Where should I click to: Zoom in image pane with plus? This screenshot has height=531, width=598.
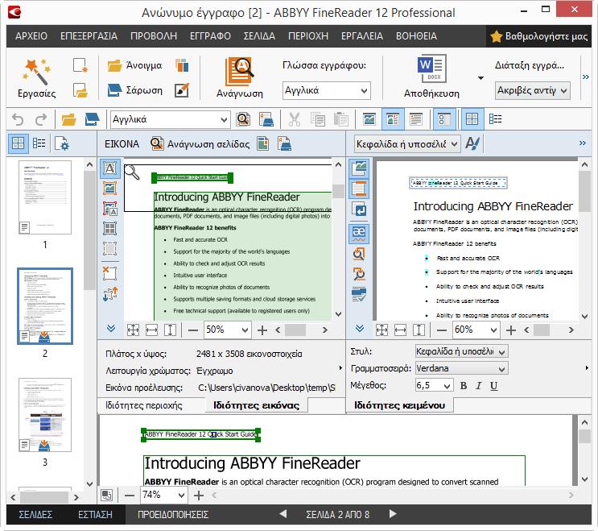pos(262,330)
